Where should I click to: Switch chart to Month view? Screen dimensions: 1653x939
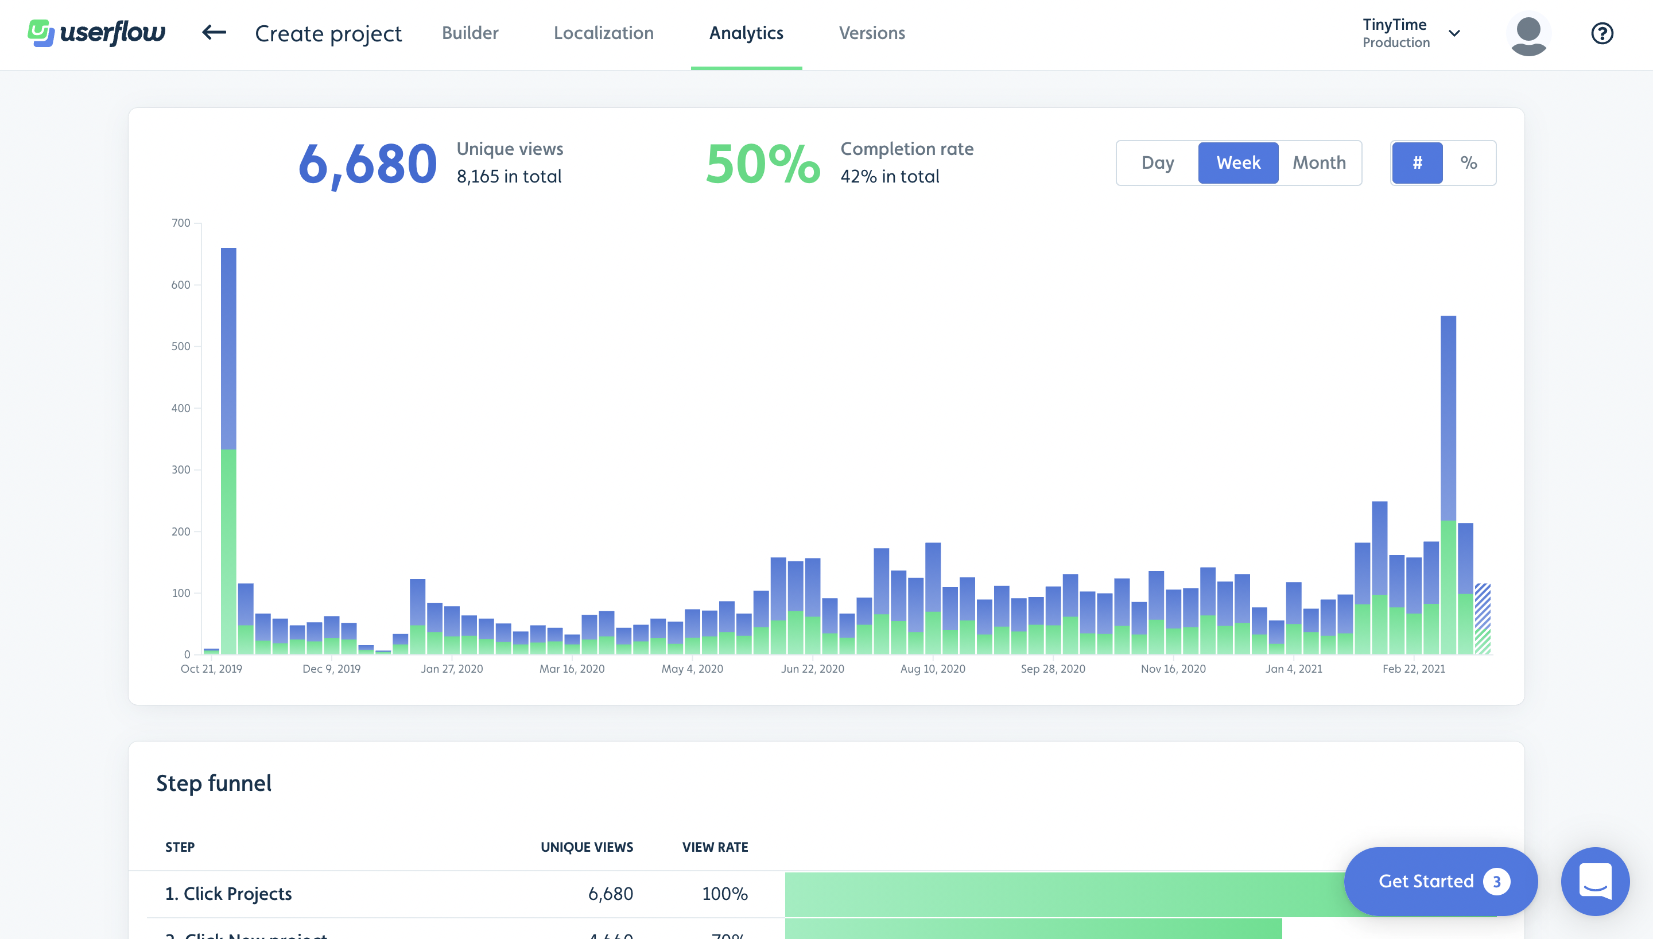click(x=1318, y=162)
